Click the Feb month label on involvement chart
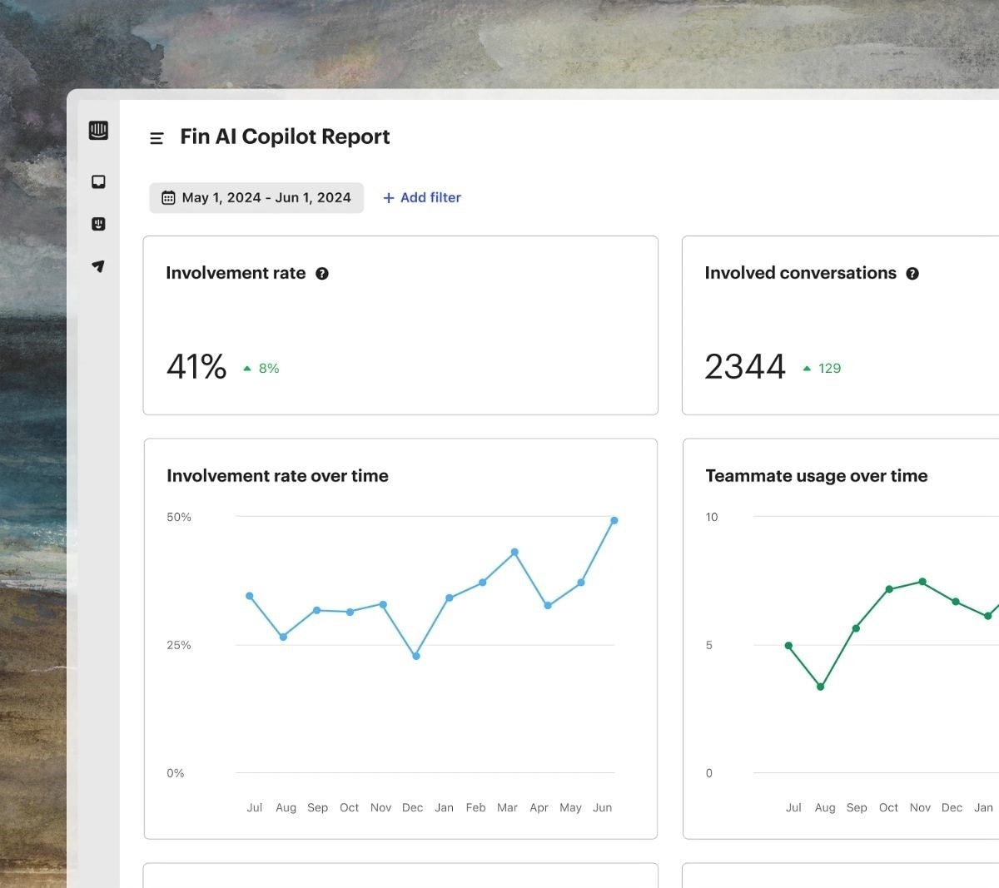The width and height of the screenshot is (999, 888). pos(475,807)
